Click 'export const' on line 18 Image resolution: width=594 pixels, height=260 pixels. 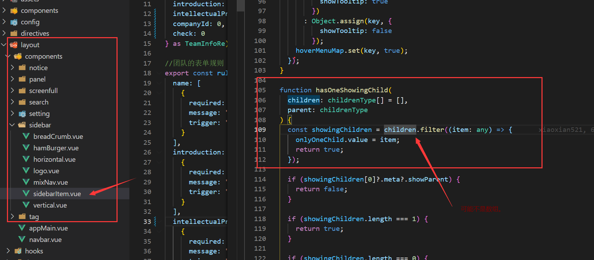tap(189, 73)
